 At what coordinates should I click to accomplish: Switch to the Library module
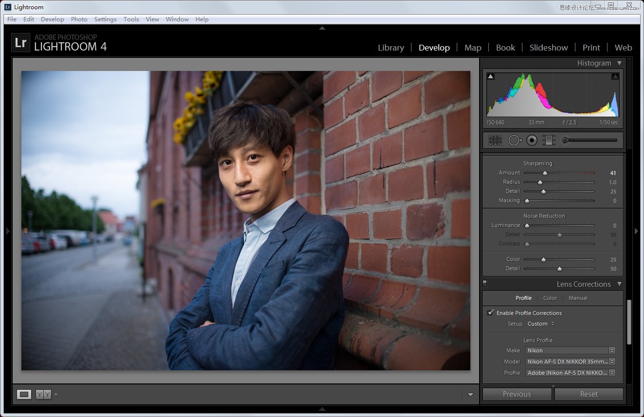click(391, 47)
